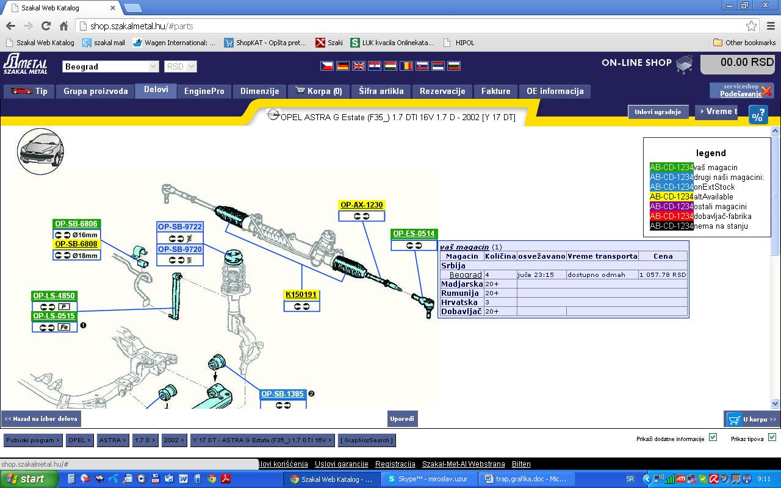The width and height of the screenshot is (781, 488).
Task: Go to browser home page icon
Action: pos(63,26)
